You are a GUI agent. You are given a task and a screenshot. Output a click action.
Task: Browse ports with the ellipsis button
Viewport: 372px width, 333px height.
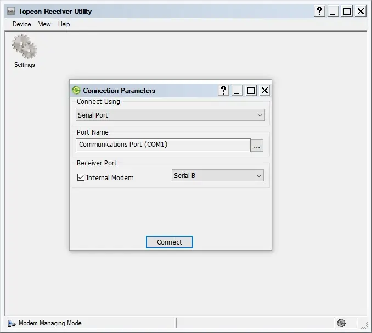[257, 145]
